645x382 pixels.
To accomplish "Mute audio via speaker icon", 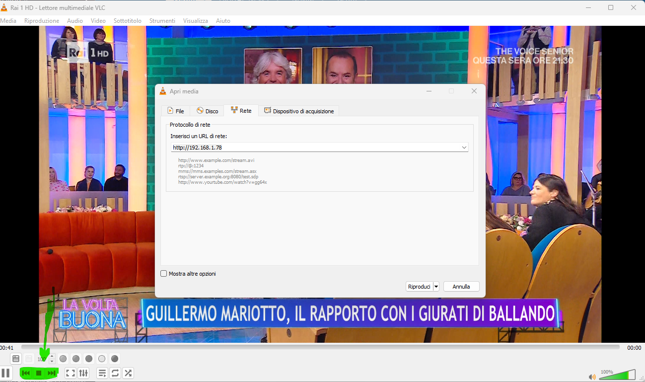I will [592, 377].
